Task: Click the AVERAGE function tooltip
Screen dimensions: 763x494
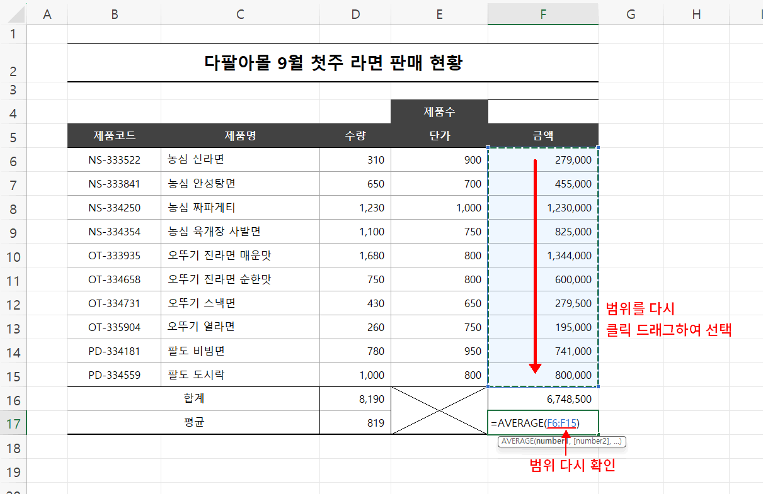Action: pos(561,441)
